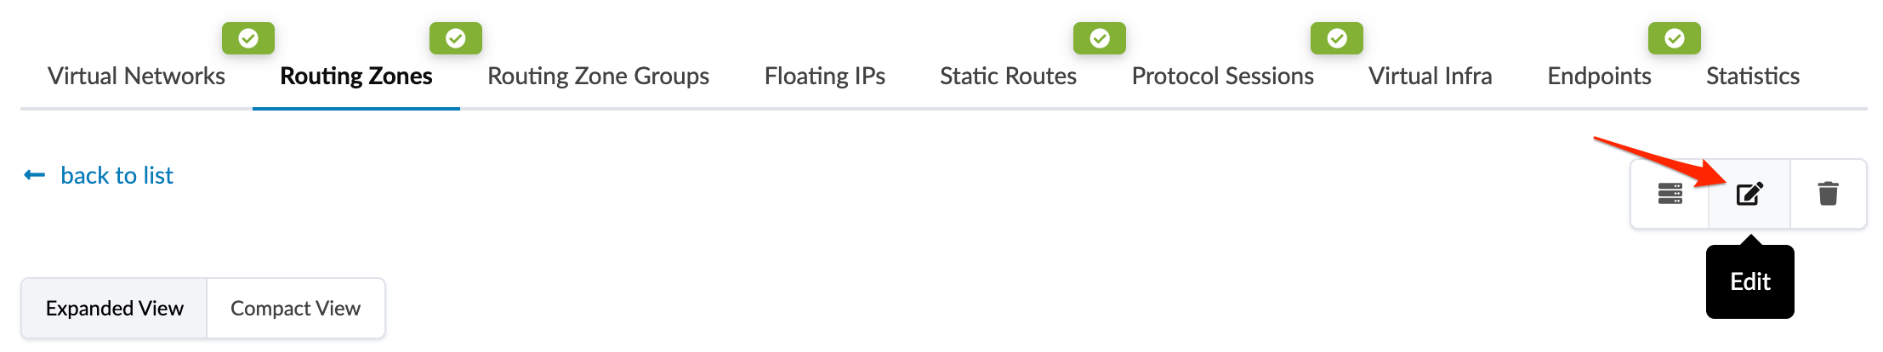Open the Virtual Networks tab

point(136,77)
